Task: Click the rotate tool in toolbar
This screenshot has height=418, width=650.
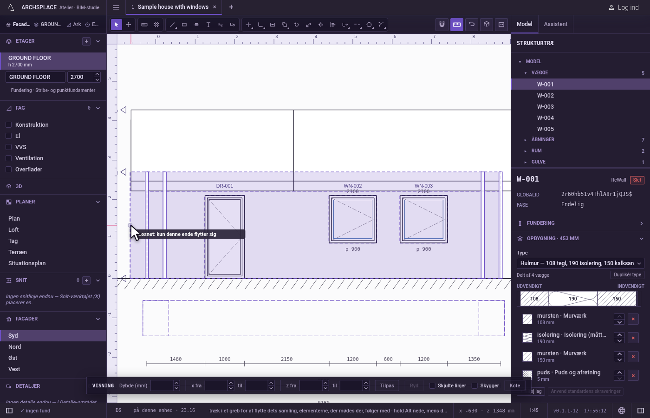Action: (297, 25)
